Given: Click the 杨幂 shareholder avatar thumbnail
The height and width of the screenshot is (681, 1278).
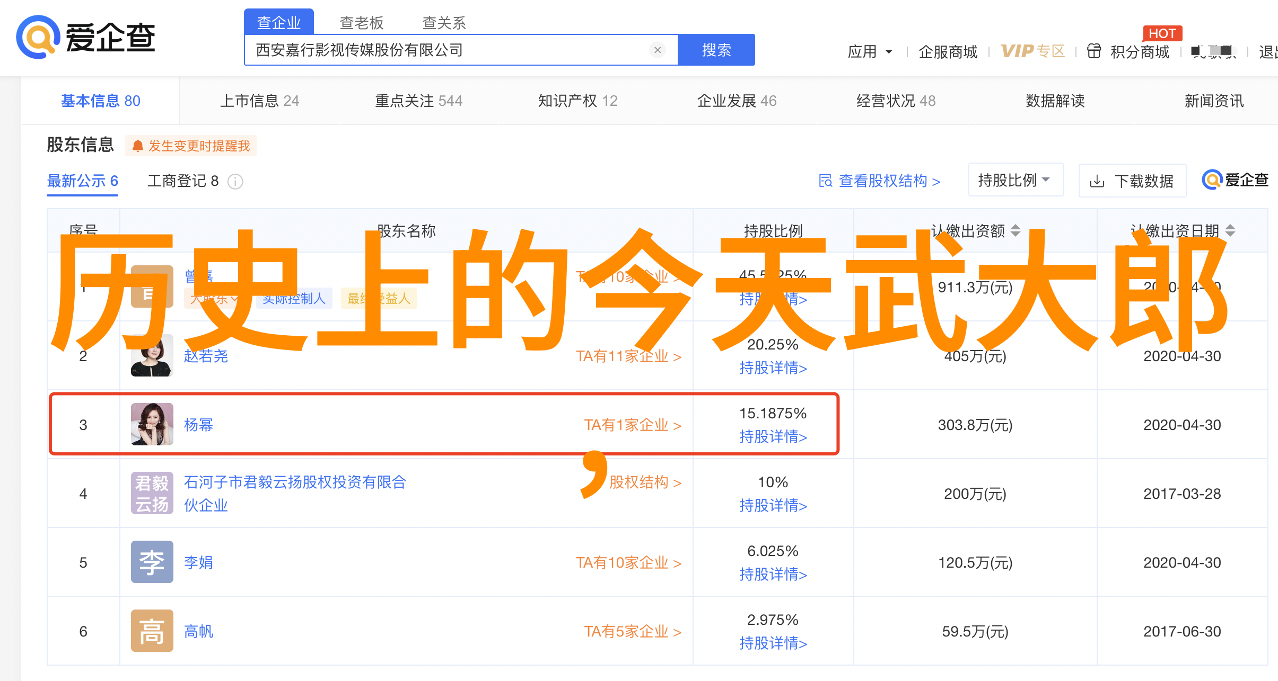Looking at the screenshot, I should 152,424.
